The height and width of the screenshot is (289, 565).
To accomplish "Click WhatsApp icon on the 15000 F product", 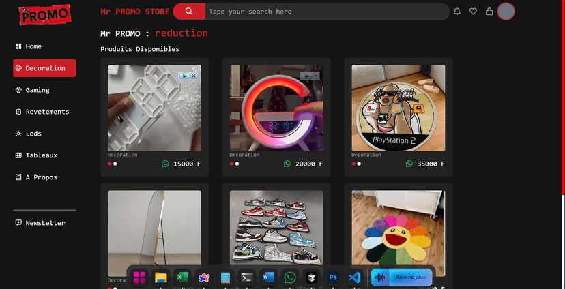I will tap(165, 164).
